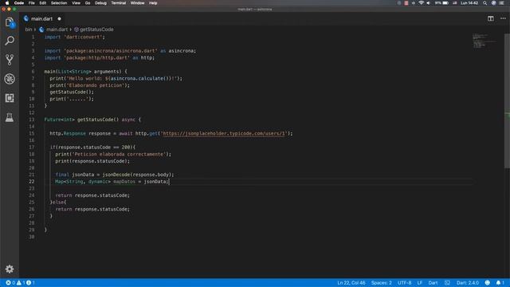Click the status bar icon left of Dart: 2.4.0
The width and height of the screenshot is (510, 287).
point(447,283)
